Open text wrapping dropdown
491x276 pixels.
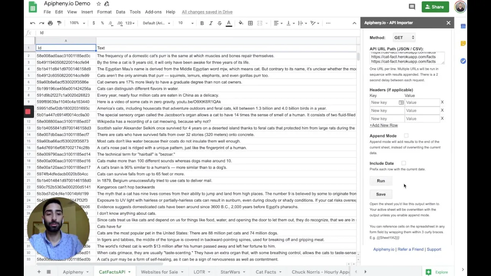[x=302, y=23]
